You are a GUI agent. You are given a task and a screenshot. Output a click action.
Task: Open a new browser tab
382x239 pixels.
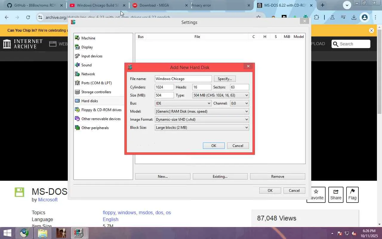[323, 5]
